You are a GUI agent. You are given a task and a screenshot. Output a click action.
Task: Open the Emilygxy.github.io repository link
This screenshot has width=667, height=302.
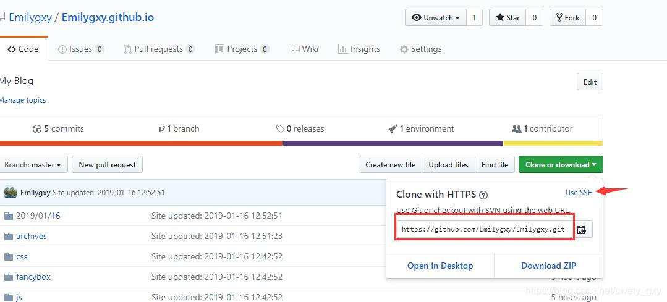pos(108,17)
